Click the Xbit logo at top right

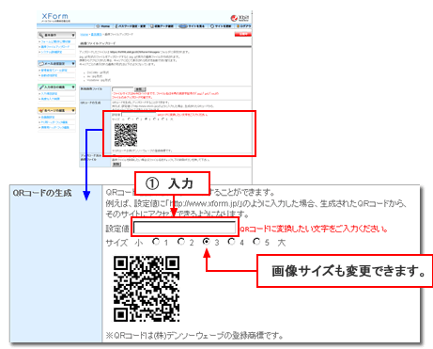tap(240, 18)
